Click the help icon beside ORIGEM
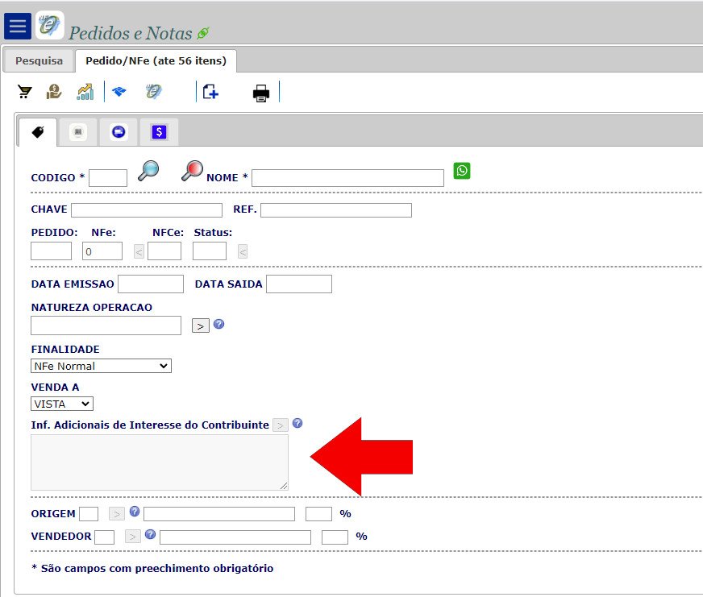The height and width of the screenshot is (597, 703). pos(135,512)
